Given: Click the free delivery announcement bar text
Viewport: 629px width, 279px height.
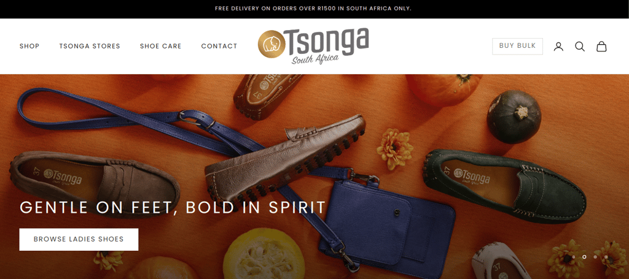Looking at the screenshot, I should [313, 9].
